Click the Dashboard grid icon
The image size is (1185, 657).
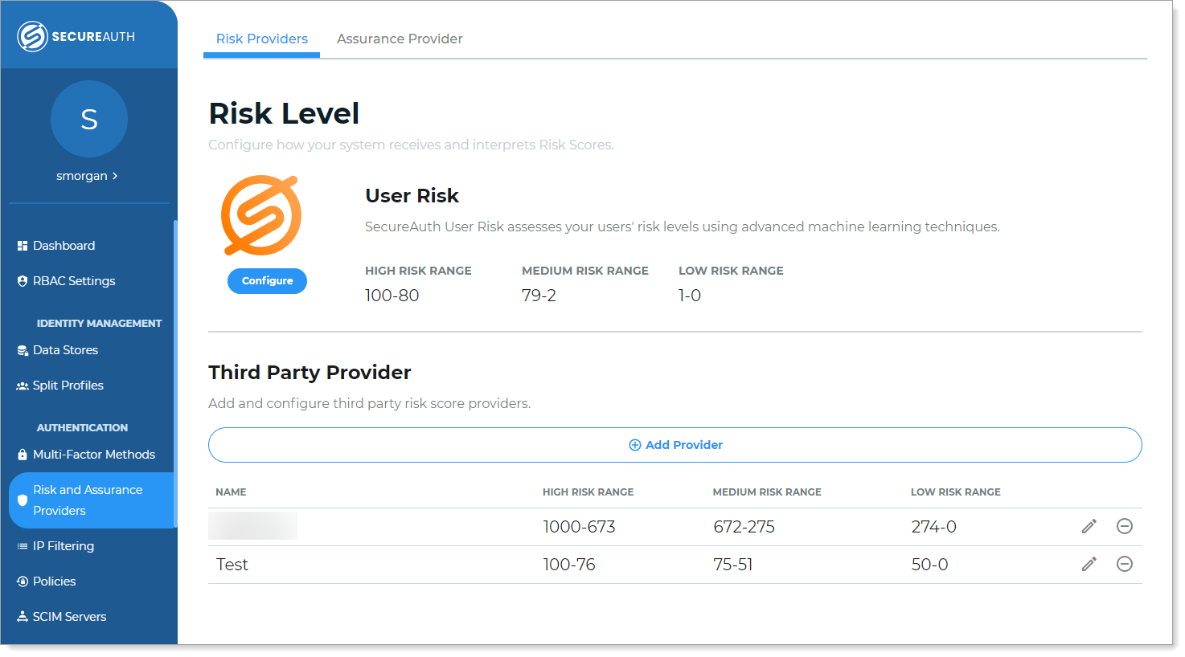click(23, 246)
